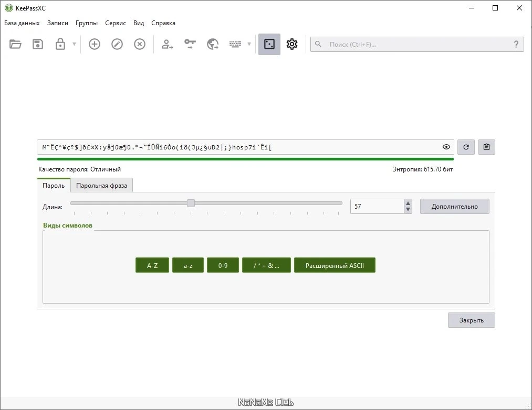This screenshot has height=410, width=532.
Task: Toggle / * + & special characters
Action: point(266,265)
